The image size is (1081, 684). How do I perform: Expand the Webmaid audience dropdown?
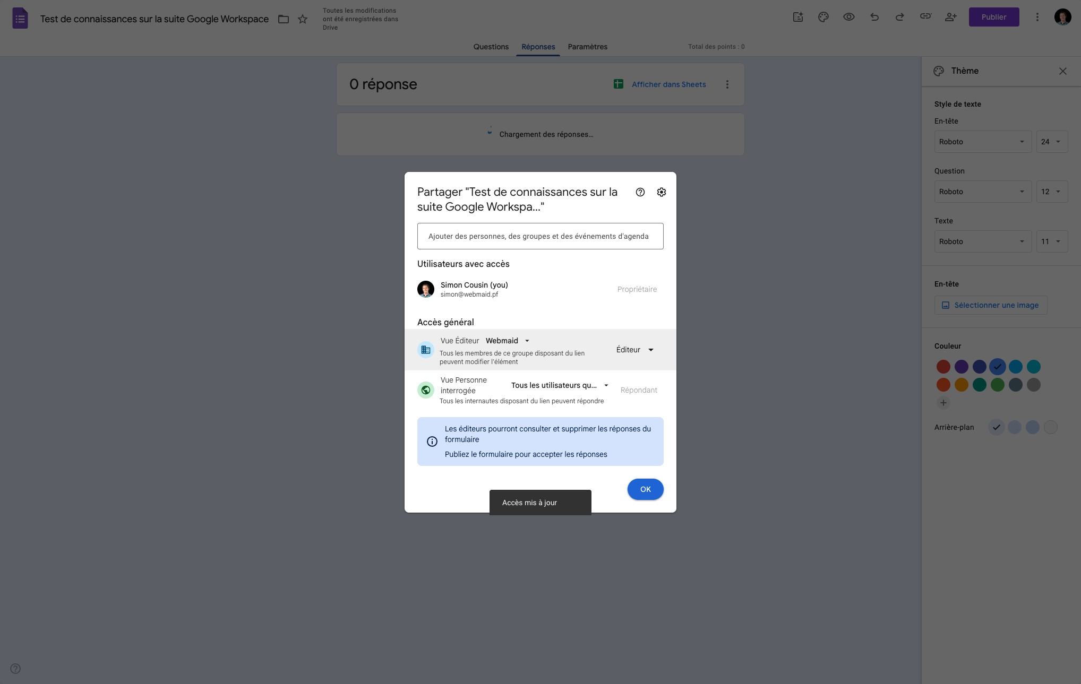click(508, 341)
